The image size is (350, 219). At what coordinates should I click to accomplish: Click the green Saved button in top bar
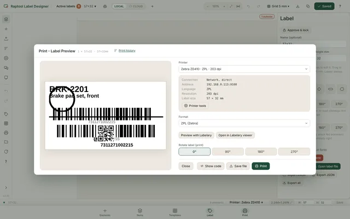tap(324, 7)
